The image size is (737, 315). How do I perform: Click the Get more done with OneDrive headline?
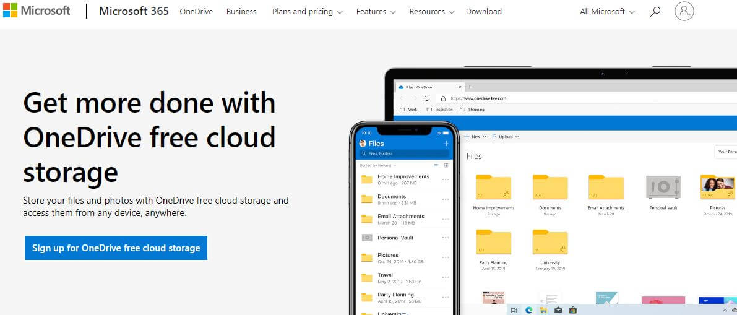tap(149, 137)
